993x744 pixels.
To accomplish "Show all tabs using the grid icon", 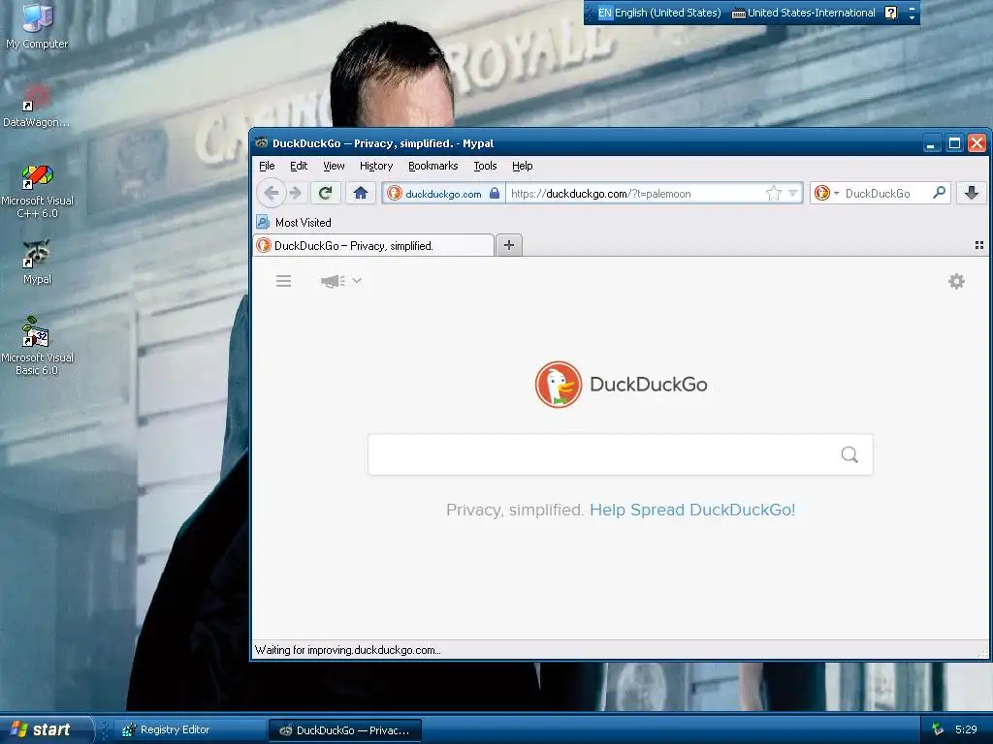I will (x=979, y=245).
